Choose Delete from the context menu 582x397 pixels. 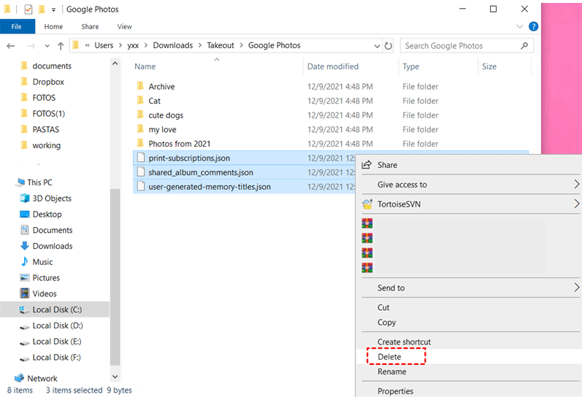click(x=389, y=357)
